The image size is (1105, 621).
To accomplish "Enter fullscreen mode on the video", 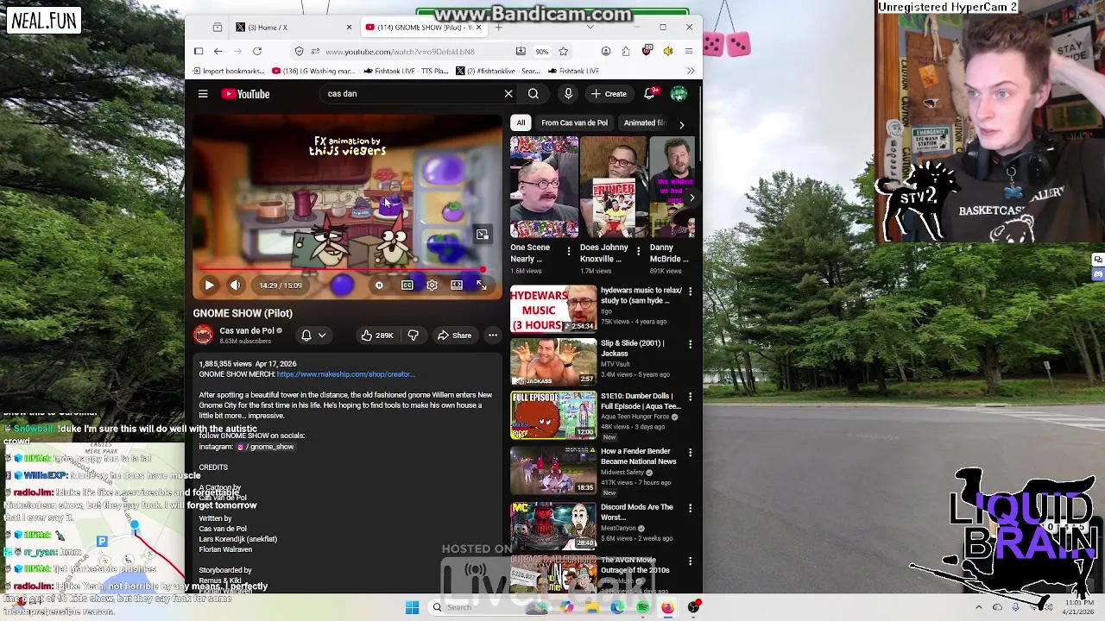I will 482,285.
